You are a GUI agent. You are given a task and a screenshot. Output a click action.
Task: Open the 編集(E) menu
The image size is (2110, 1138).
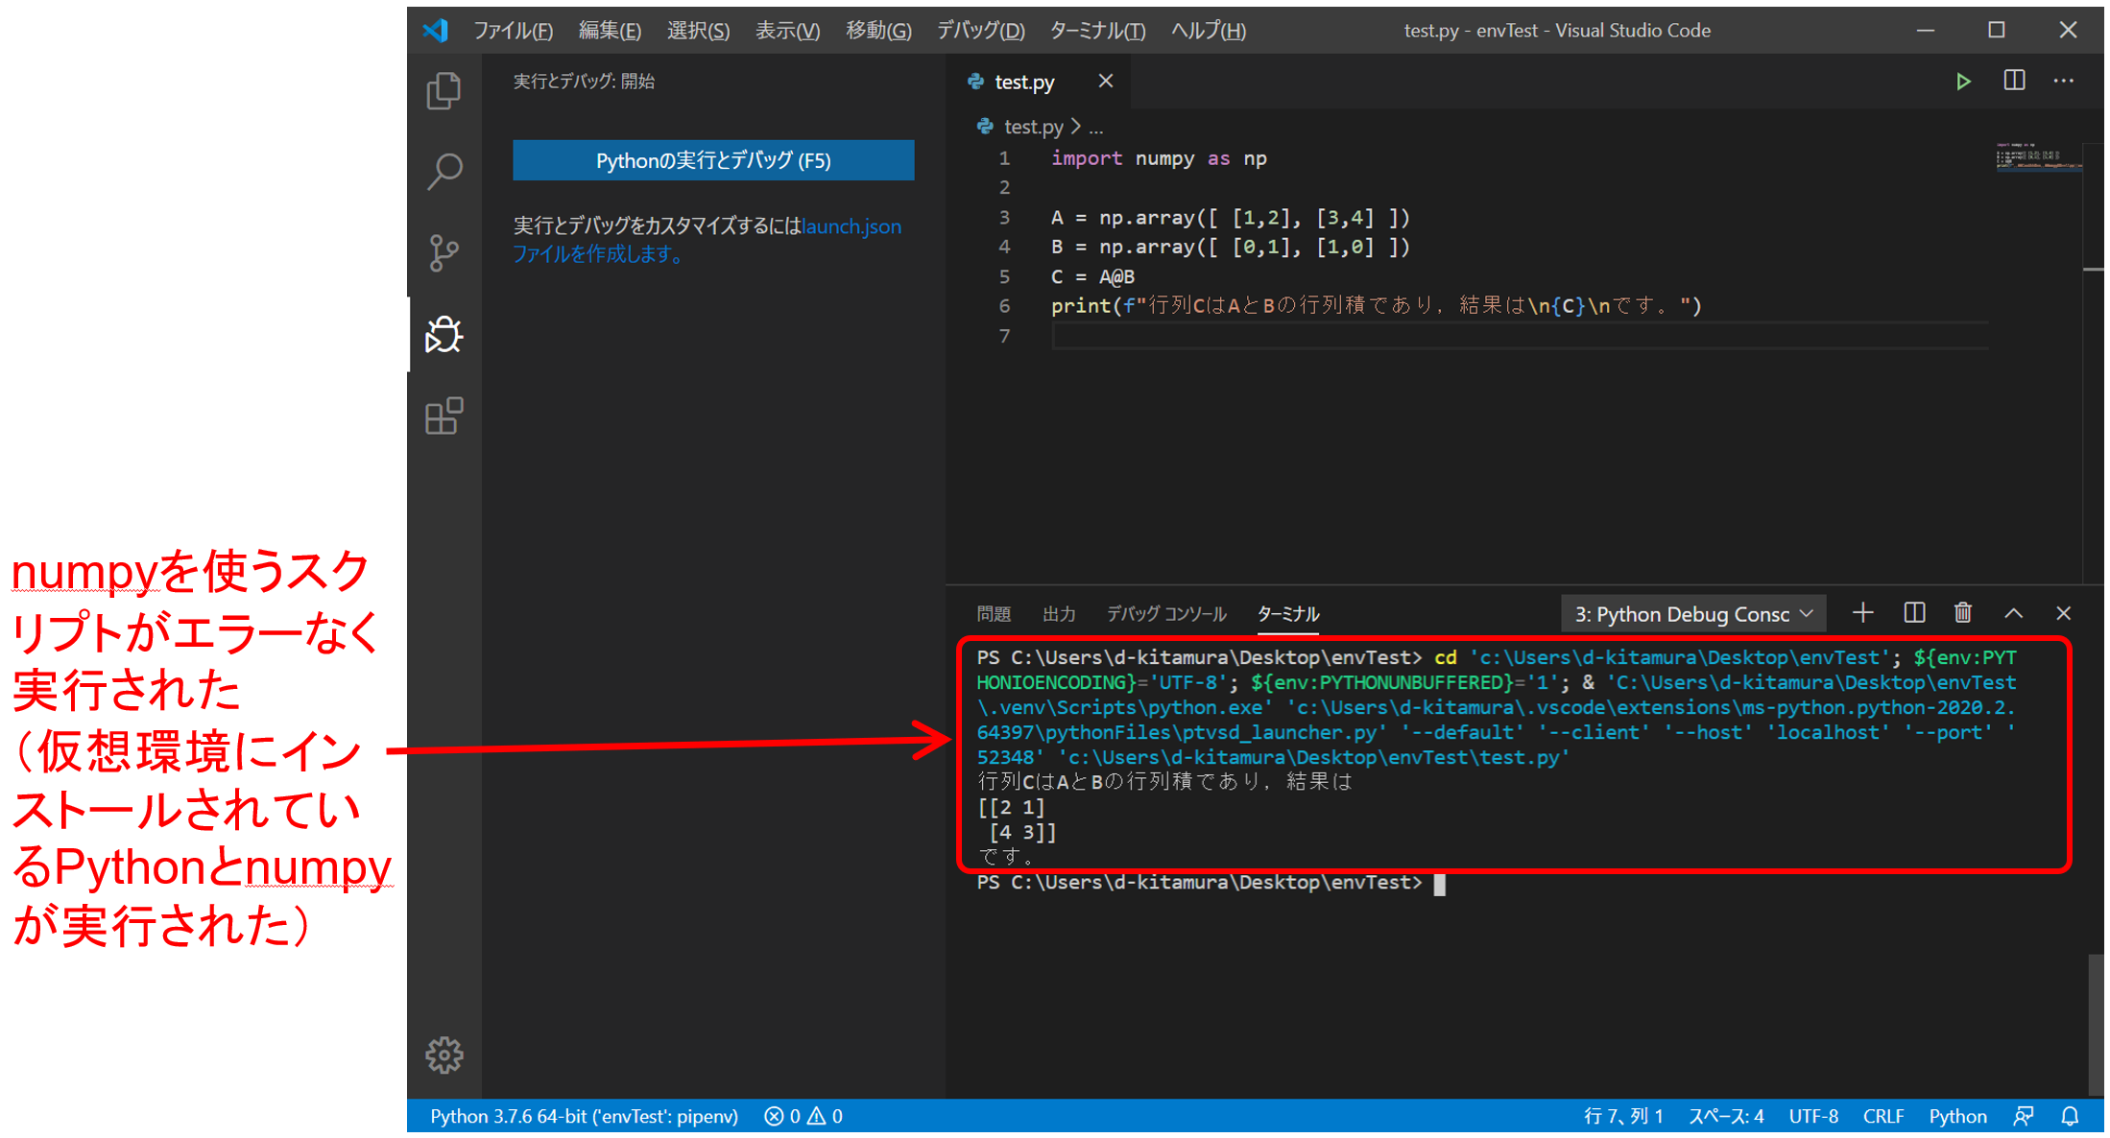point(610,31)
